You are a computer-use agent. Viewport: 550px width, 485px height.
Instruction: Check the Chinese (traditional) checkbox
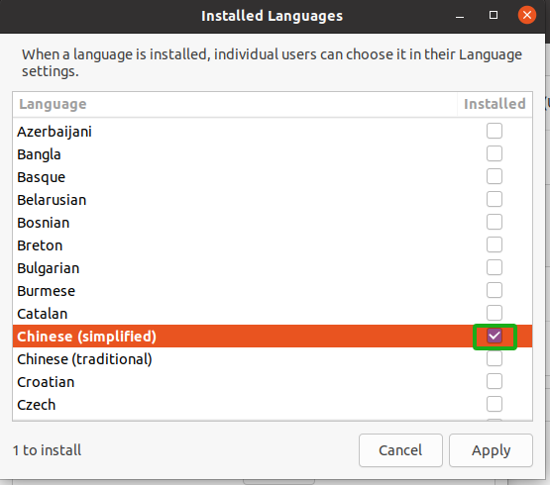tap(495, 359)
